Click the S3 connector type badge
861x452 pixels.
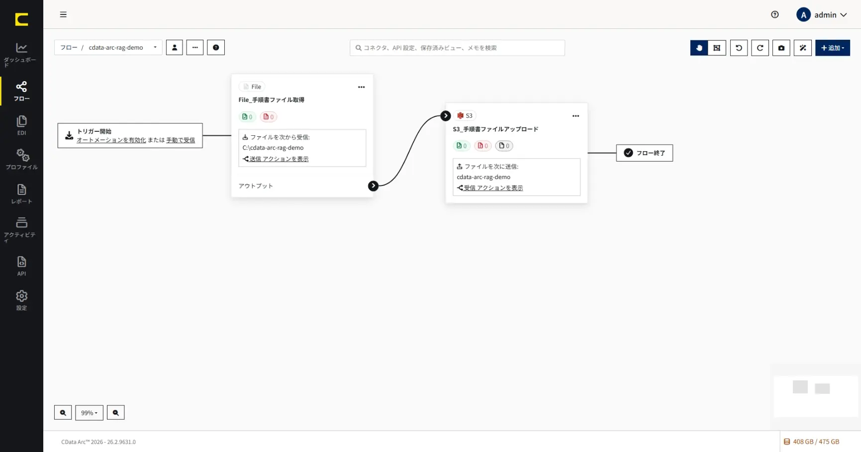click(x=465, y=115)
